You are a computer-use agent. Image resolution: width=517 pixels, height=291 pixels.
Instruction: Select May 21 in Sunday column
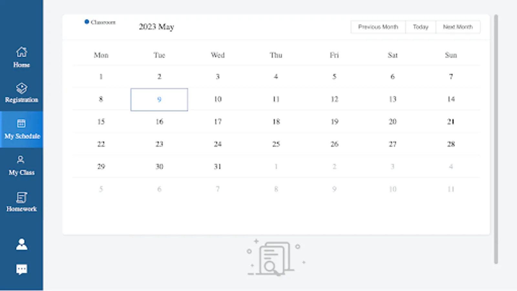pos(451,122)
